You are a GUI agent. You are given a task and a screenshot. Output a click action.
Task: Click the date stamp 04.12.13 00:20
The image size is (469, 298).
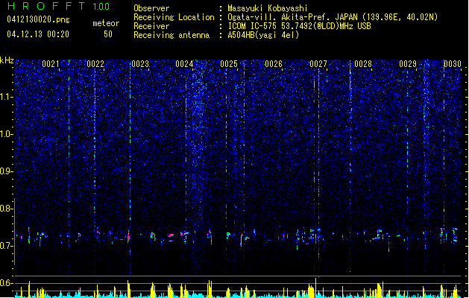coord(38,34)
